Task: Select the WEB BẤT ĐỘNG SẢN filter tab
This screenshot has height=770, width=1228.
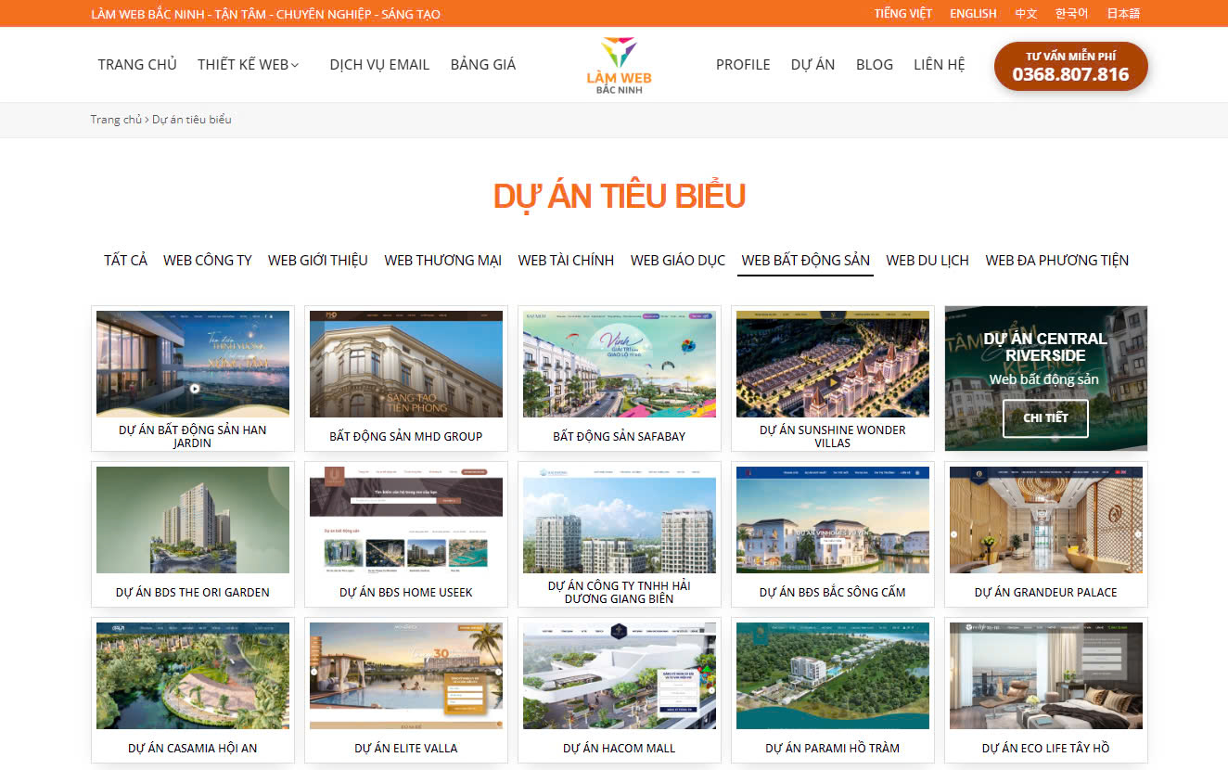Action: (806, 261)
